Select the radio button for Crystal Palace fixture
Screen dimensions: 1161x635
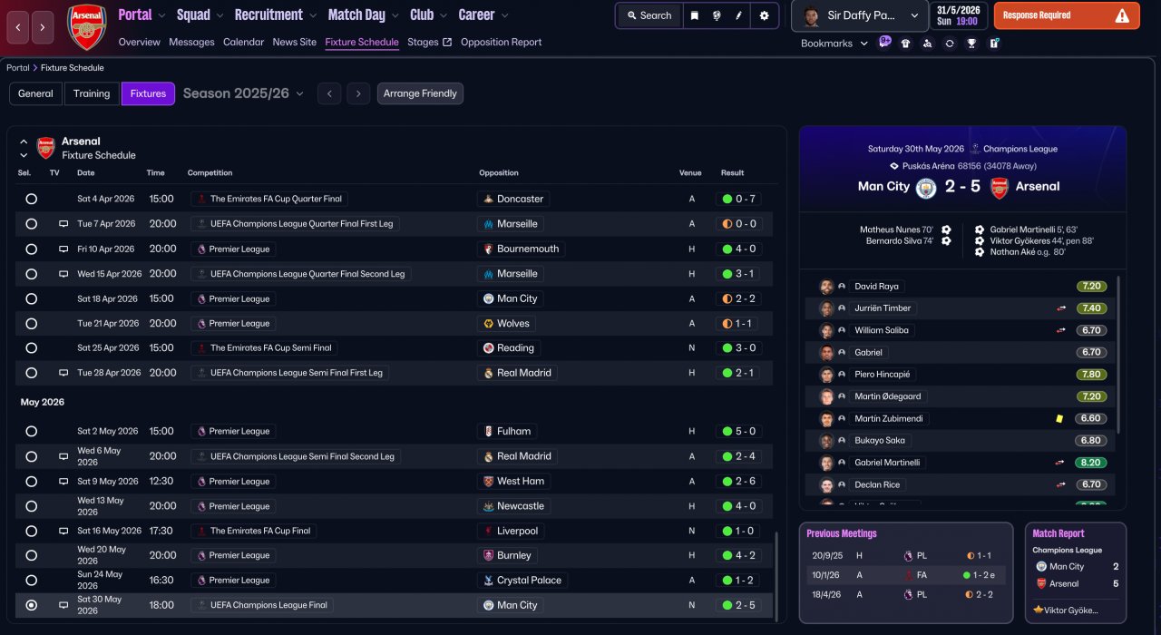(x=32, y=580)
